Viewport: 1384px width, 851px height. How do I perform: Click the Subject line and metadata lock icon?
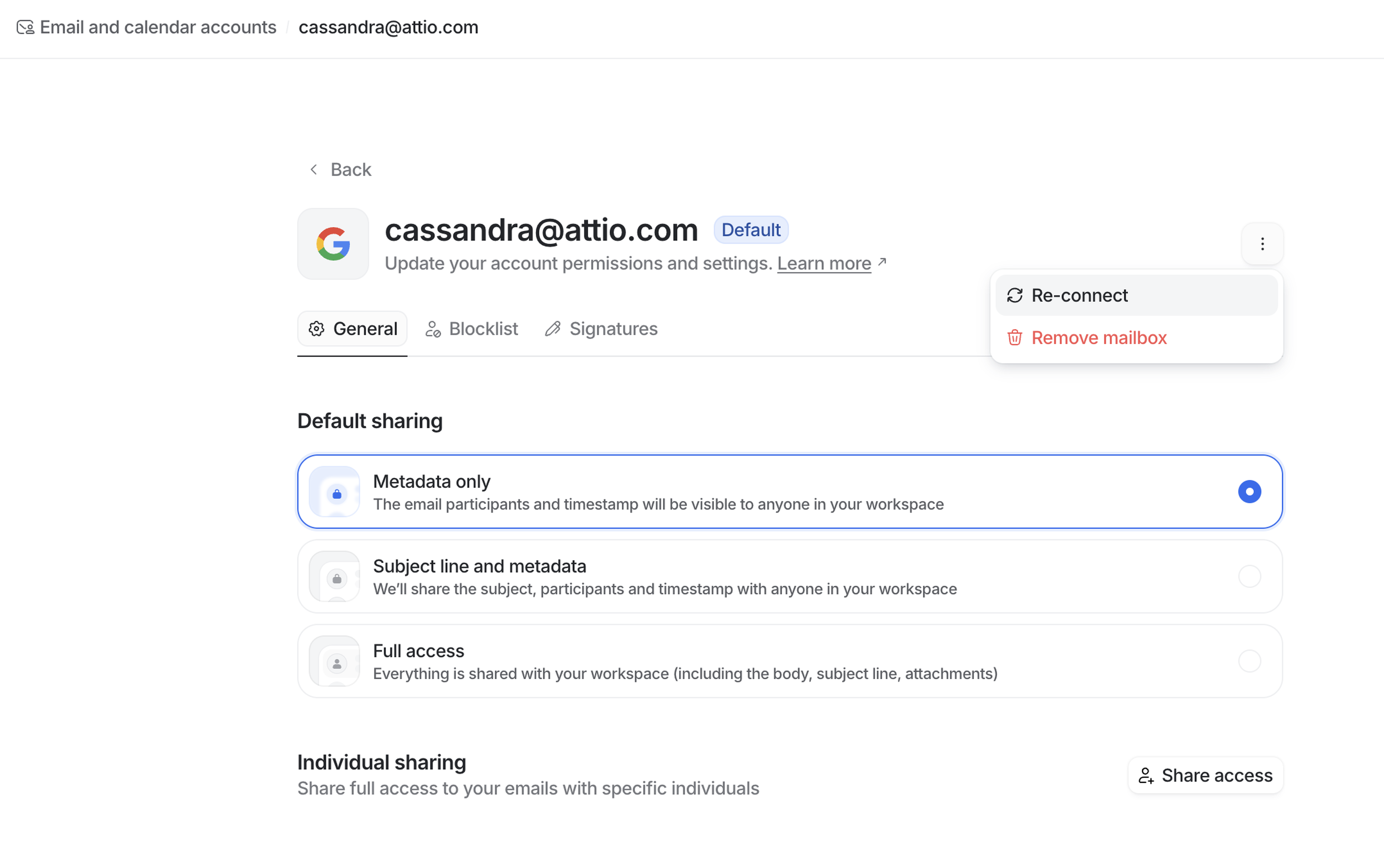tap(336, 578)
